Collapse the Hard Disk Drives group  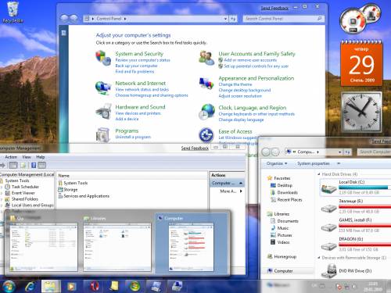(319, 174)
